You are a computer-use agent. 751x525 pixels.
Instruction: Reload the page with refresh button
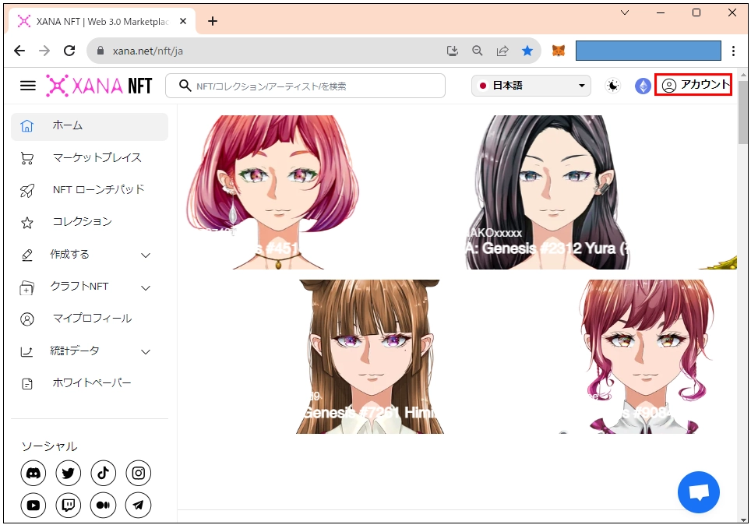pos(69,51)
